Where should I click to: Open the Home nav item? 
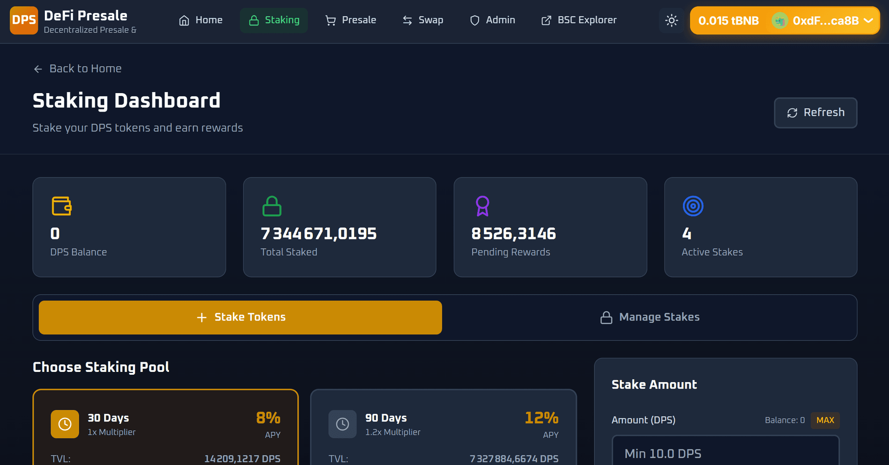click(200, 20)
